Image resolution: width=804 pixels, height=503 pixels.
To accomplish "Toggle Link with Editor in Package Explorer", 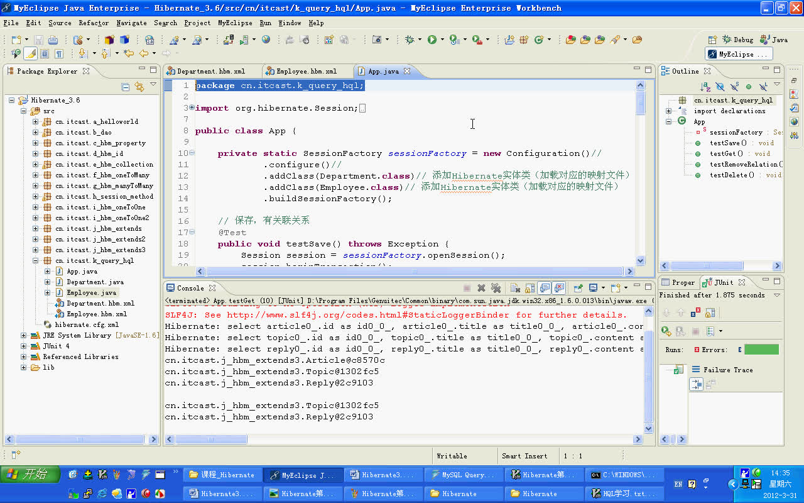I will coord(139,87).
